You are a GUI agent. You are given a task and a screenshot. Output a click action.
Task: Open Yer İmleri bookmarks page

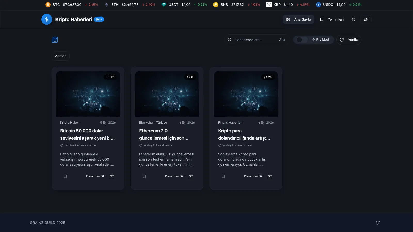(332, 19)
